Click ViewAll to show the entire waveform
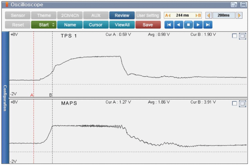249x165 pixels. [122, 25]
